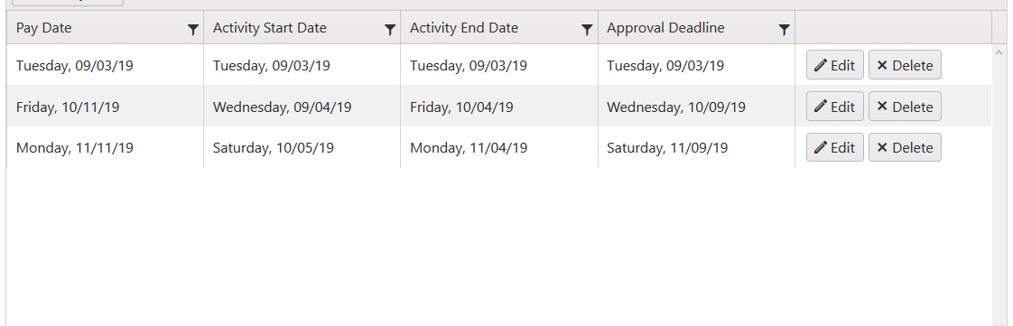Viewport: 1013px width, 326px height.
Task: Select the Friday, 10/04/19 end date cell
Action: tap(498, 107)
